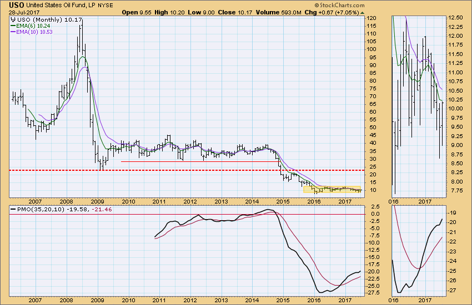The image size is (472, 305).
Task: Click the -19 label on zoom PMO axis
Action: [x=453, y=213]
